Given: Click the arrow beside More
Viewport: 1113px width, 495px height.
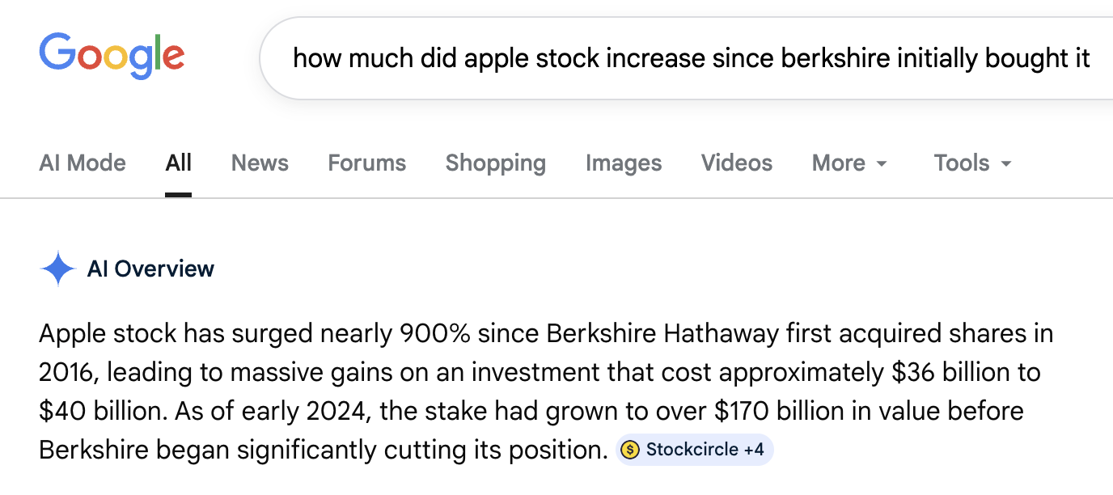Looking at the screenshot, I should tap(882, 164).
